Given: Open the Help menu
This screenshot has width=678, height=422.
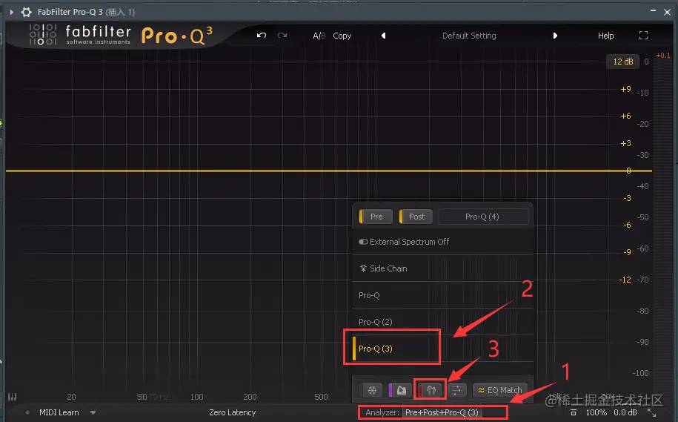Looking at the screenshot, I should 605,36.
